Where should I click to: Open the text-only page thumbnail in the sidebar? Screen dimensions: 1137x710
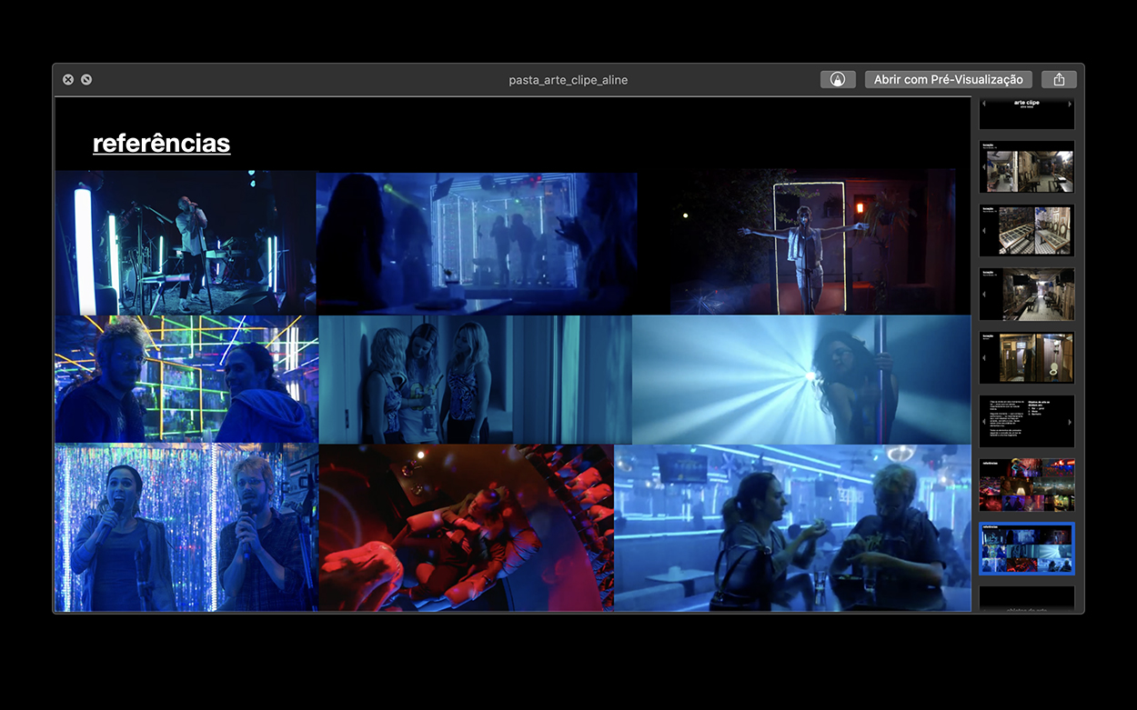tap(1026, 421)
